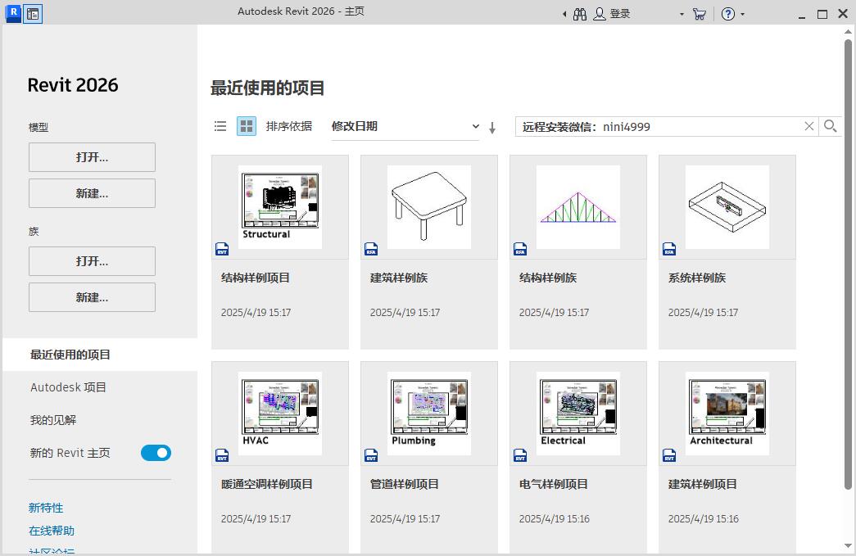Click RVT file icon on 建筑样例项目 card
This screenshot has width=856, height=556.
click(668, 455)
